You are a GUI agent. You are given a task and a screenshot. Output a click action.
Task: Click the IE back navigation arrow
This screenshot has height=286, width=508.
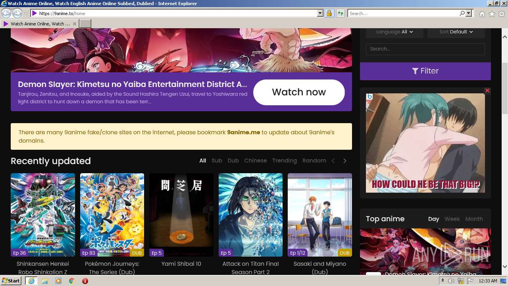coord(6,13)
